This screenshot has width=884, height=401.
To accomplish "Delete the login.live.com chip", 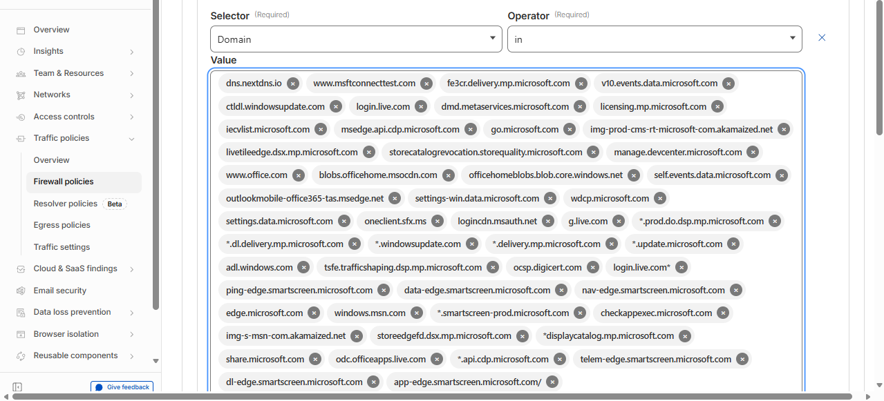I will pyautogui.click(x=421, y=106).
